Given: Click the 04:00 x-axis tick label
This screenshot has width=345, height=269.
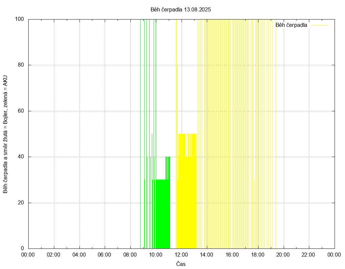Looking at the screenshot, I should pos(79,255).
